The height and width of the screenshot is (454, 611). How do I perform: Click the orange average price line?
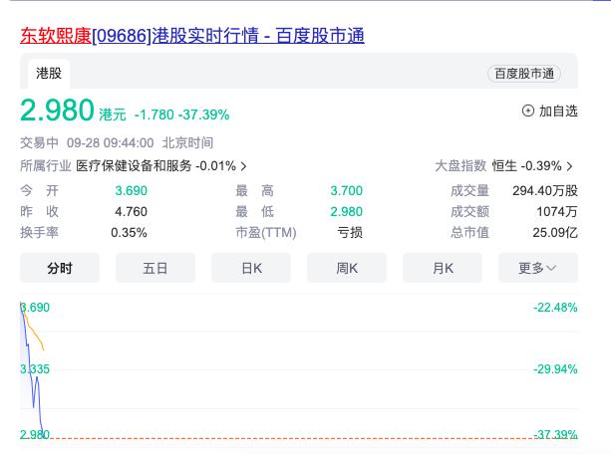36,335
